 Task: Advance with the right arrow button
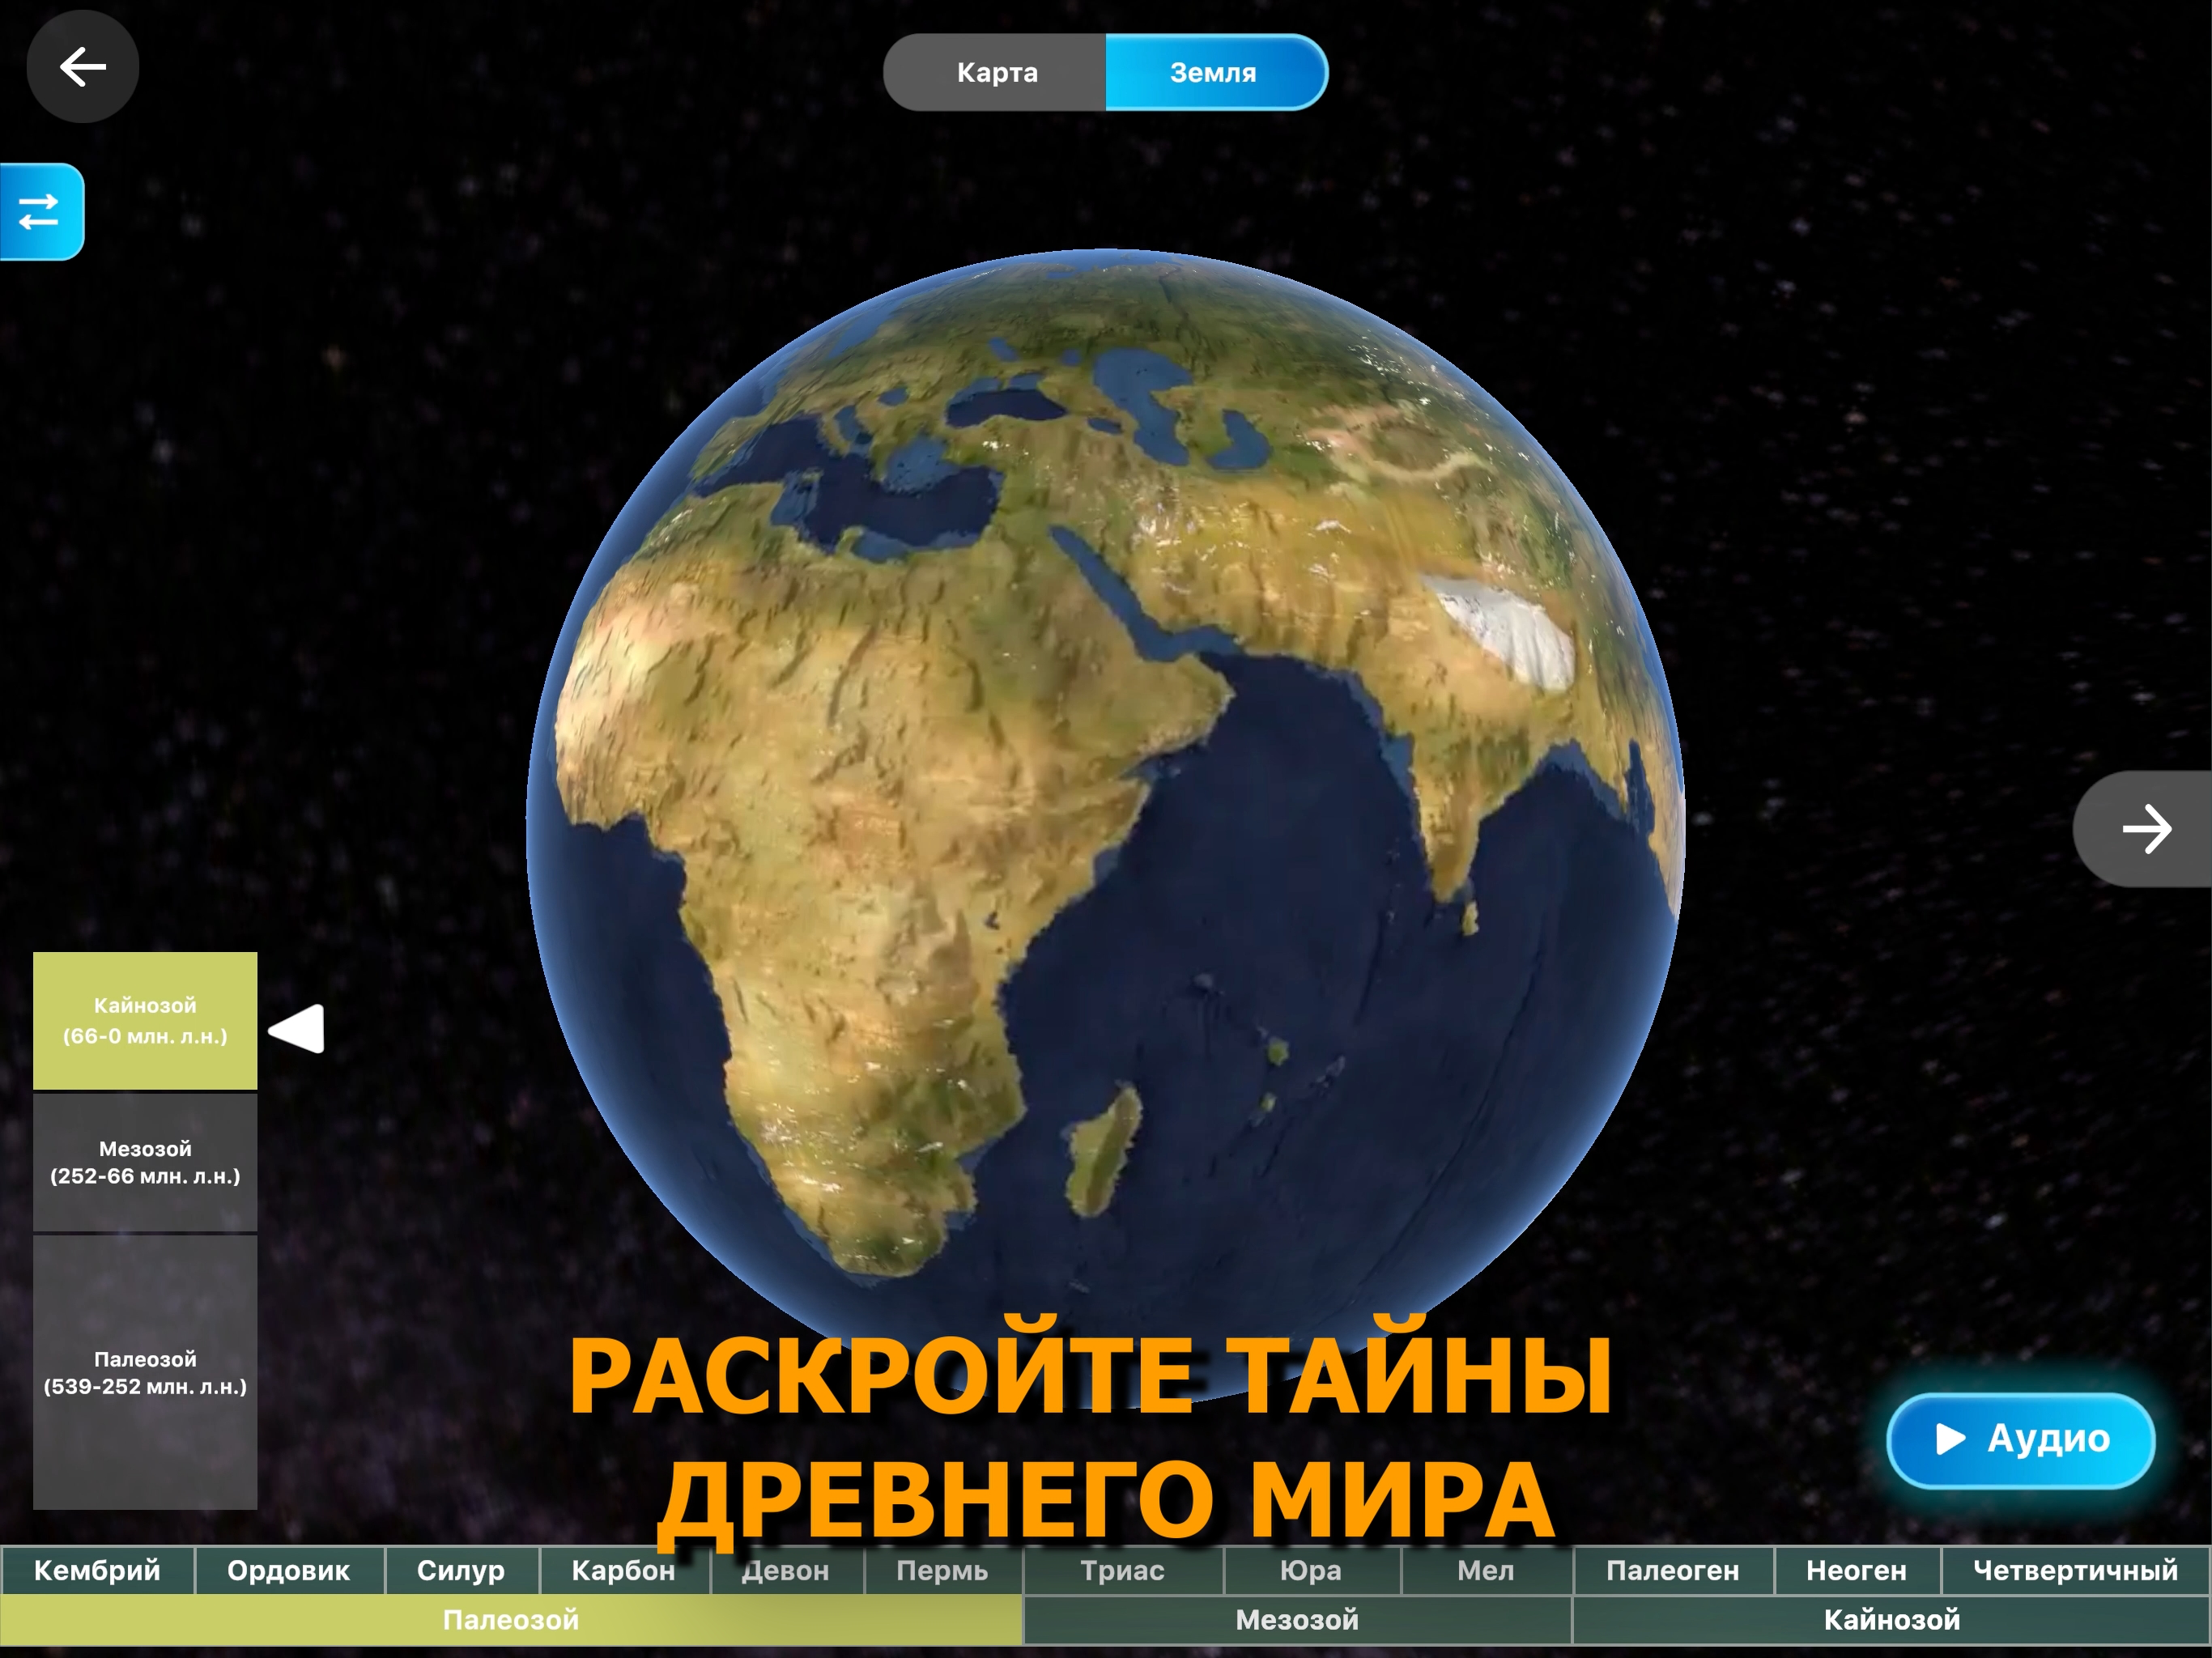2143,829
